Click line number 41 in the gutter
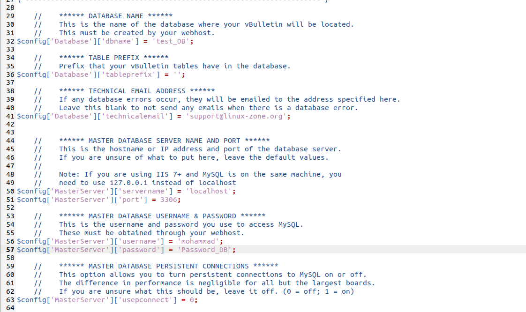 tap(10, 116)
